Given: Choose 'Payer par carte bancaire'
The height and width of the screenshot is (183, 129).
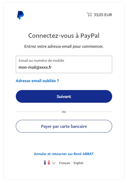Looking at the screenshot, I should pos(64,126).
